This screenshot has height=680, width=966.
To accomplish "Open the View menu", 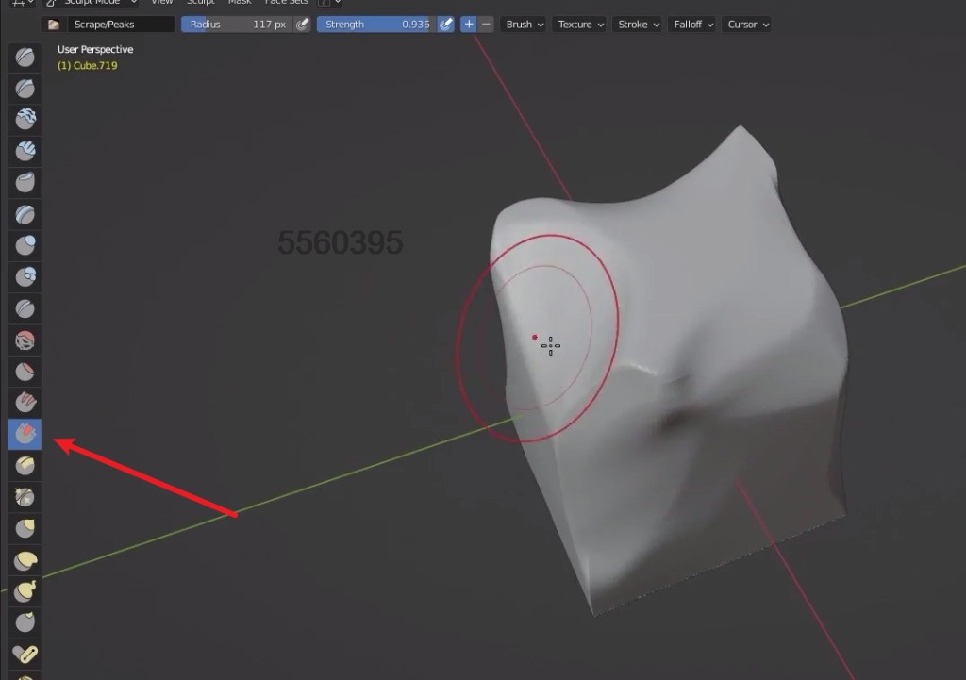I will click(x=162, y=3).
